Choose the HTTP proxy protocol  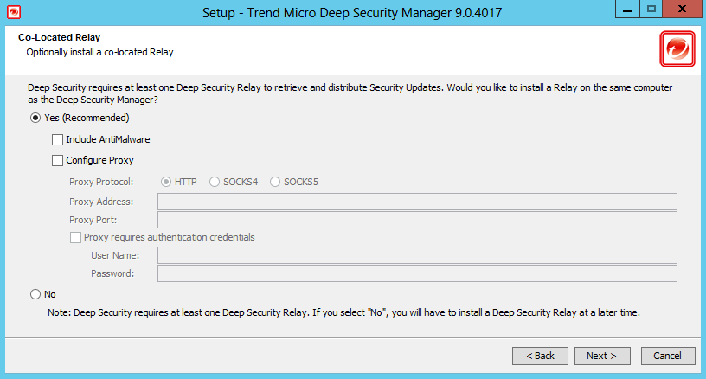click(166, 182)
